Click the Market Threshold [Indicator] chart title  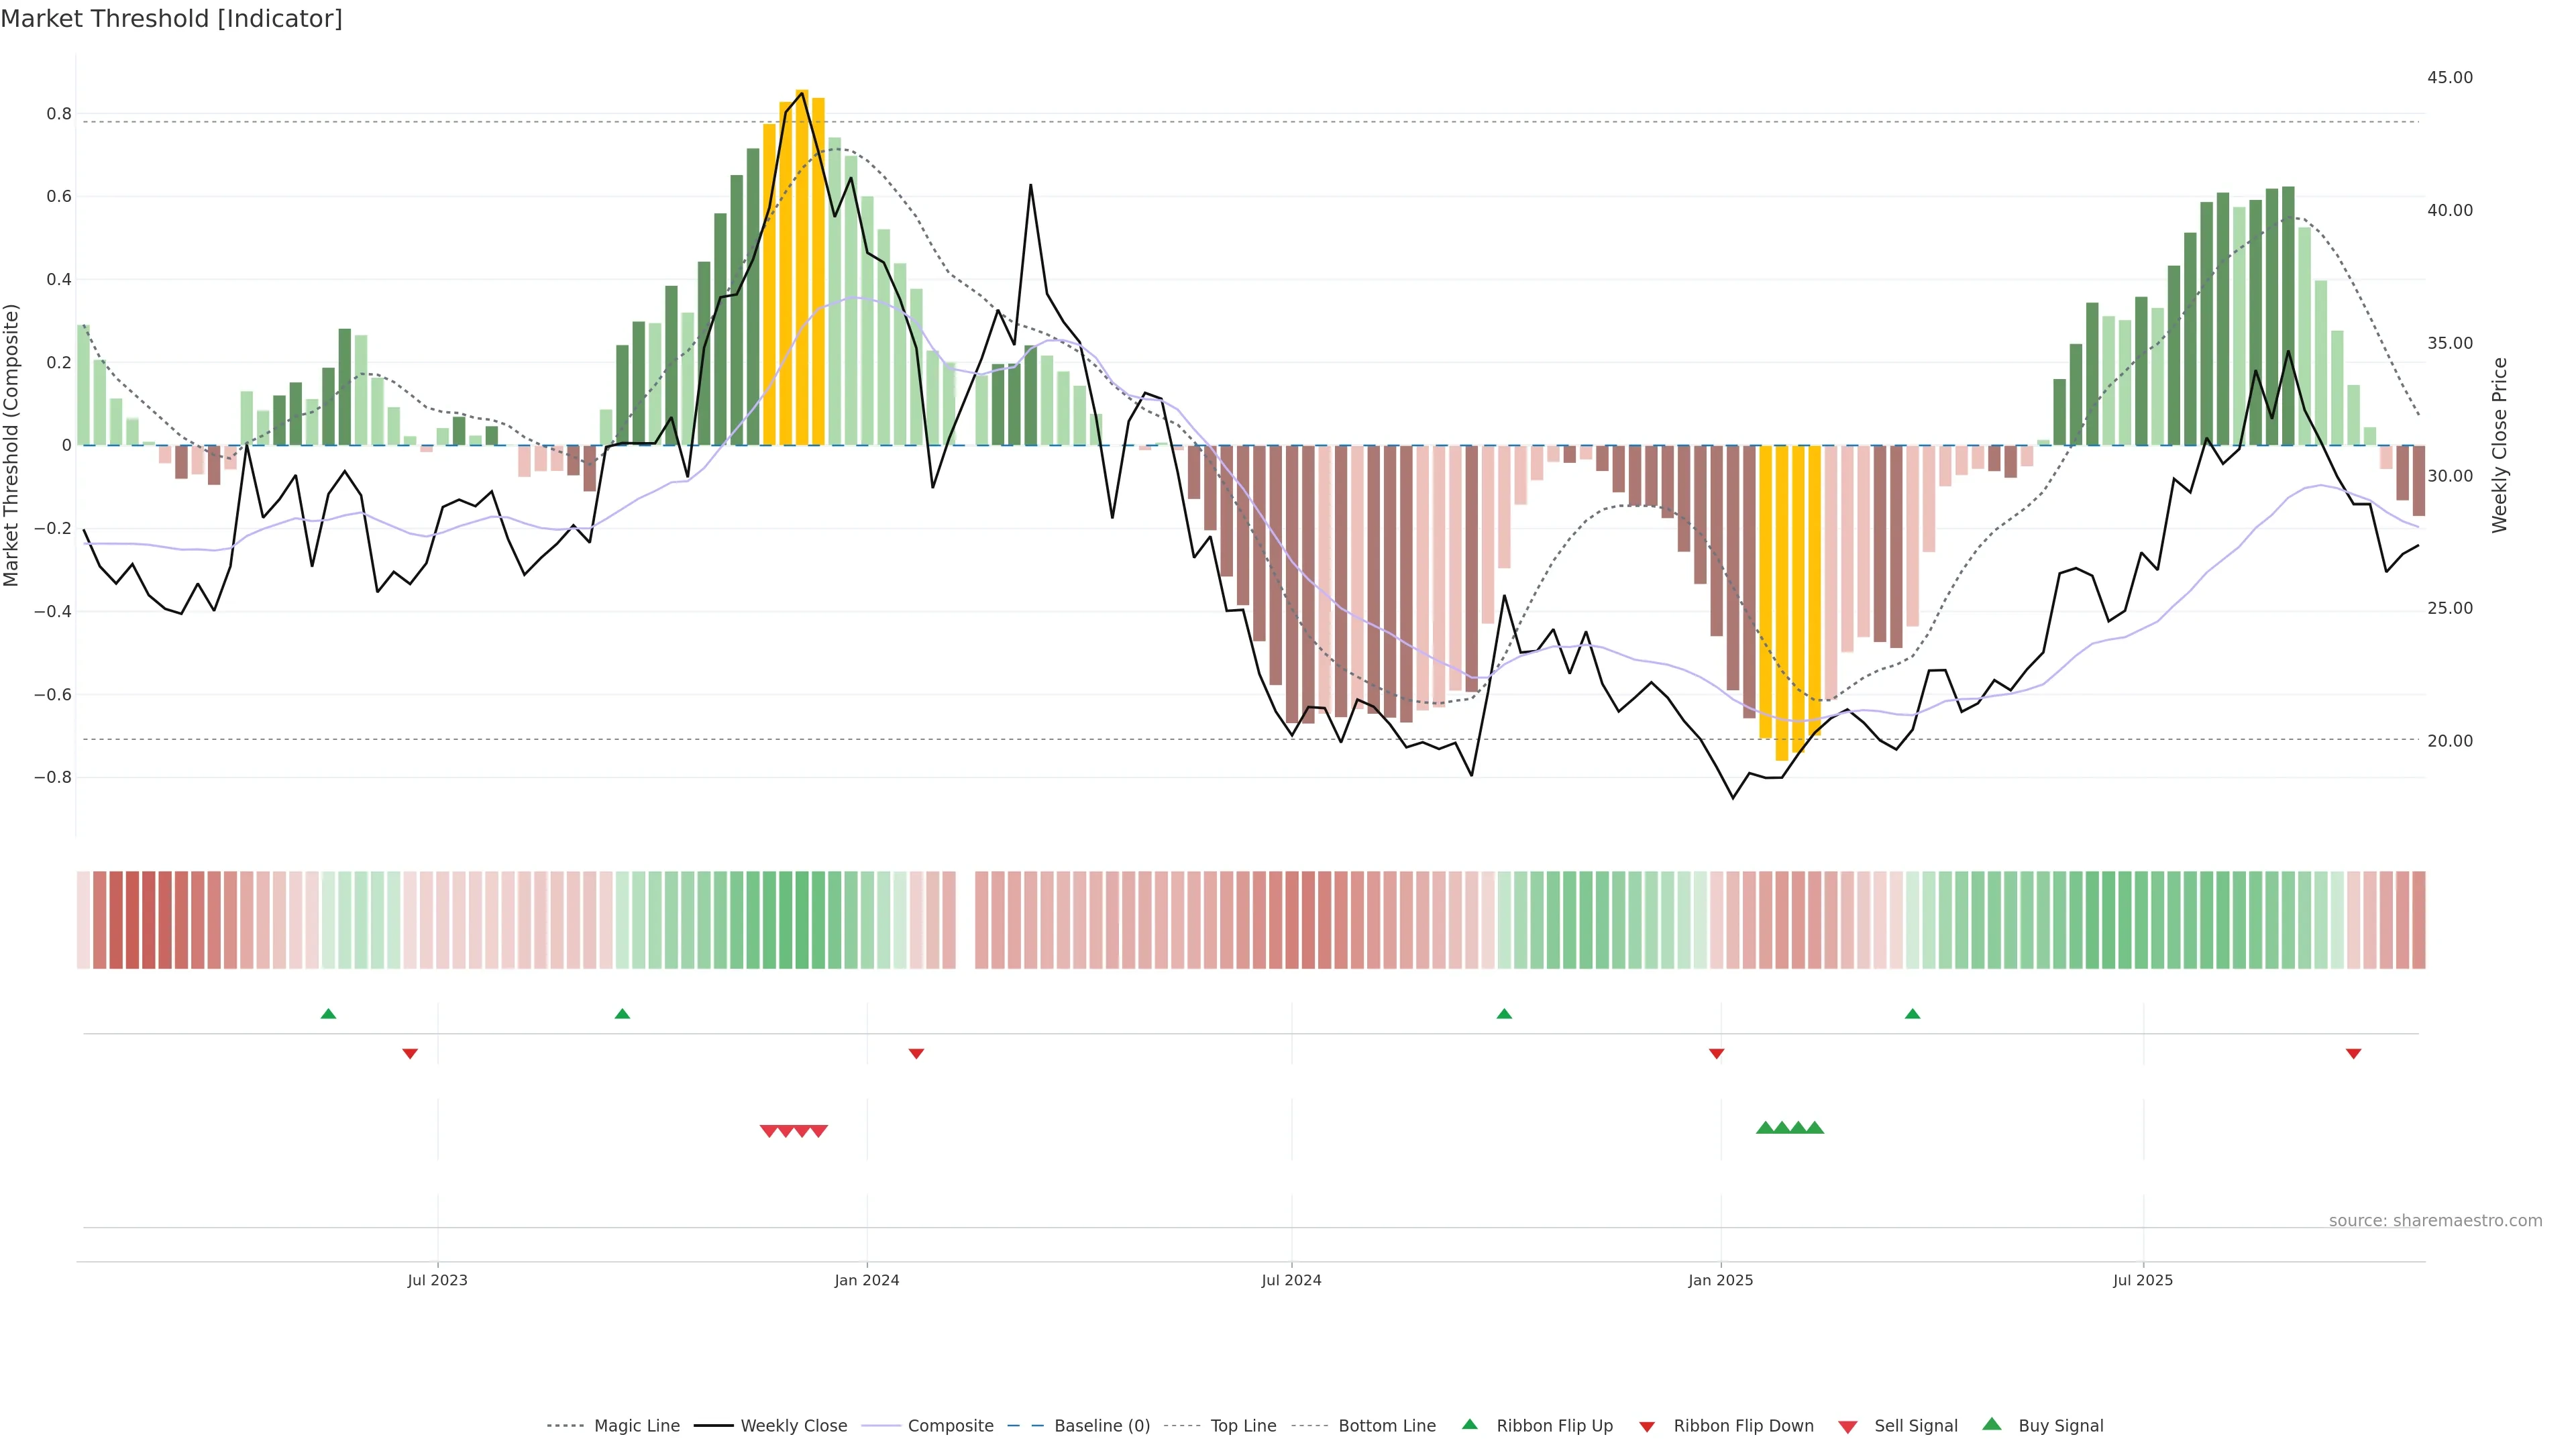click(x=171, y=19)
